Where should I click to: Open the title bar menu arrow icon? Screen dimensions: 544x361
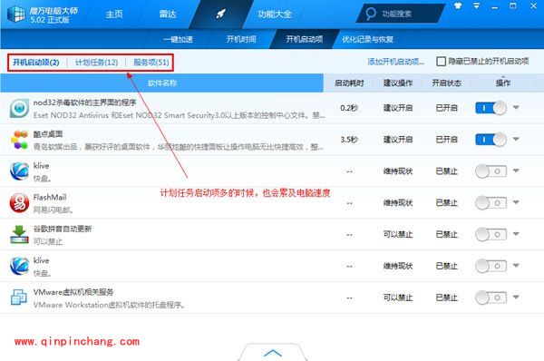pos(477,5)
